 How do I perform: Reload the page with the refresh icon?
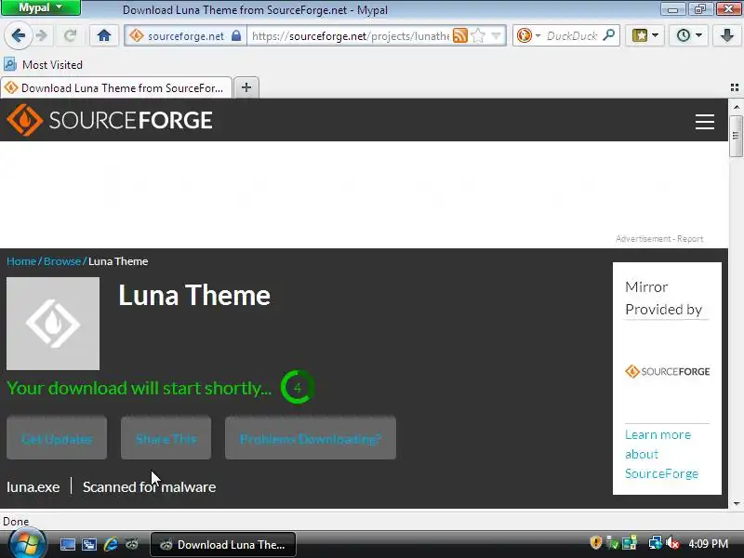click(71, 35)
